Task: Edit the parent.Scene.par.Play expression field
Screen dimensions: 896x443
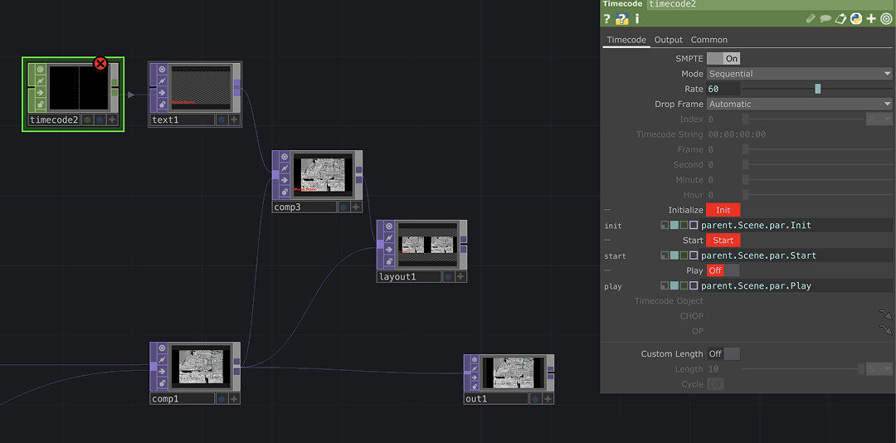Action: [796, 286]
